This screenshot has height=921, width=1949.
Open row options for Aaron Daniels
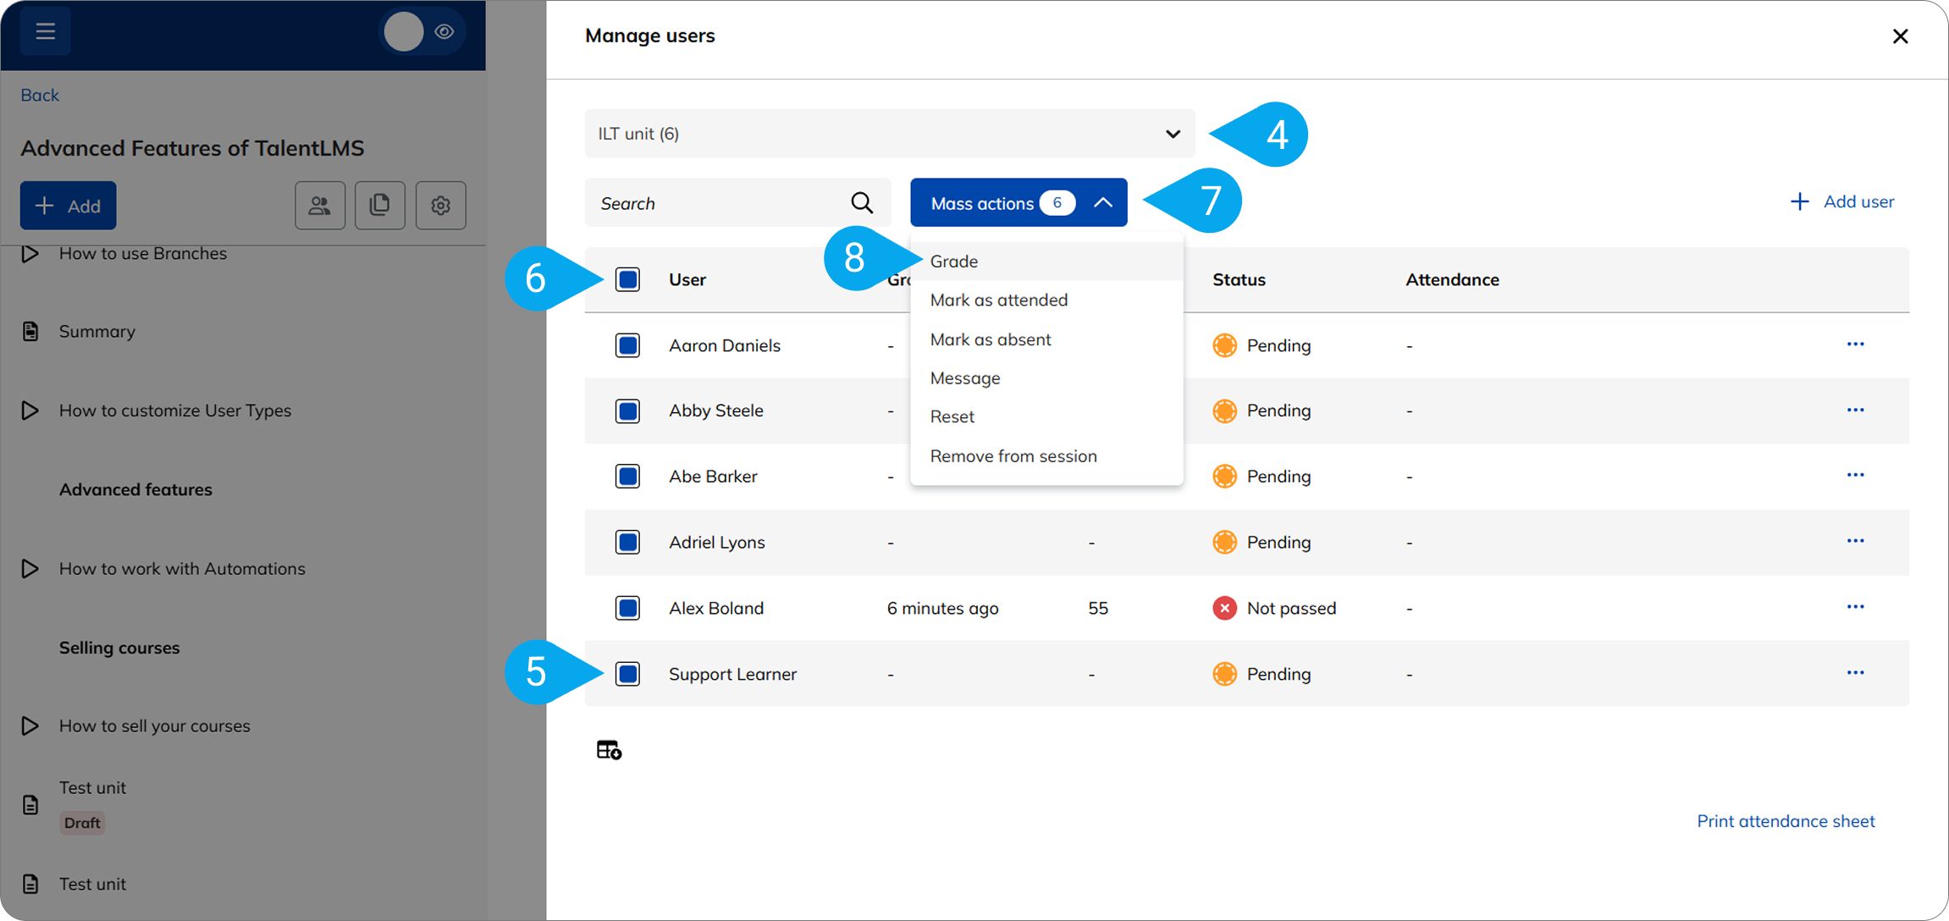click(1855, 345)
